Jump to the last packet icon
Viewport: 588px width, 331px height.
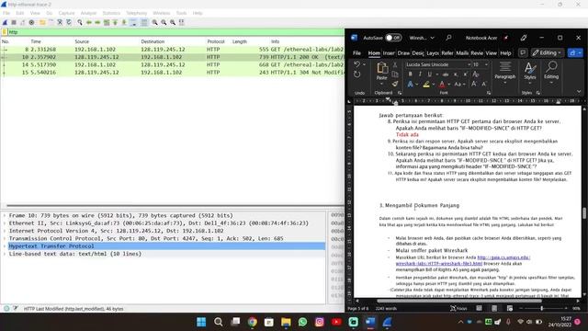124,22
